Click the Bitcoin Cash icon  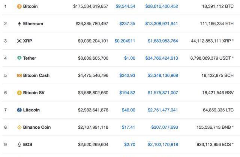click(x=19, y=75)
